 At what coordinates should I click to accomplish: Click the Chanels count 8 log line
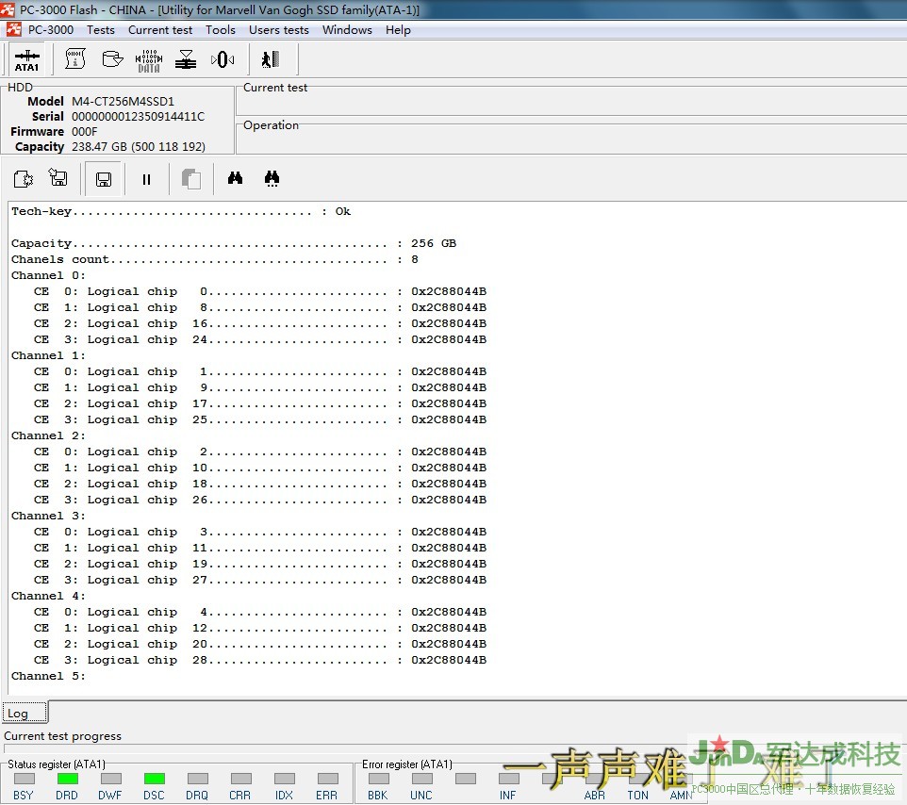pos(215,259)
